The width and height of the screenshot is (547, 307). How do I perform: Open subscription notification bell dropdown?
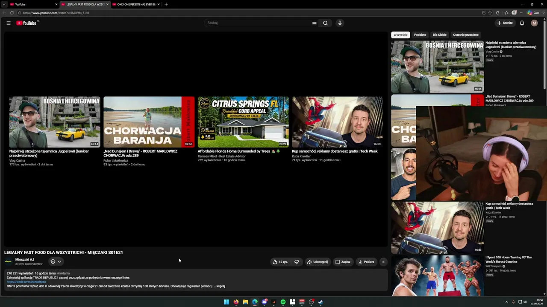(56, 262)
